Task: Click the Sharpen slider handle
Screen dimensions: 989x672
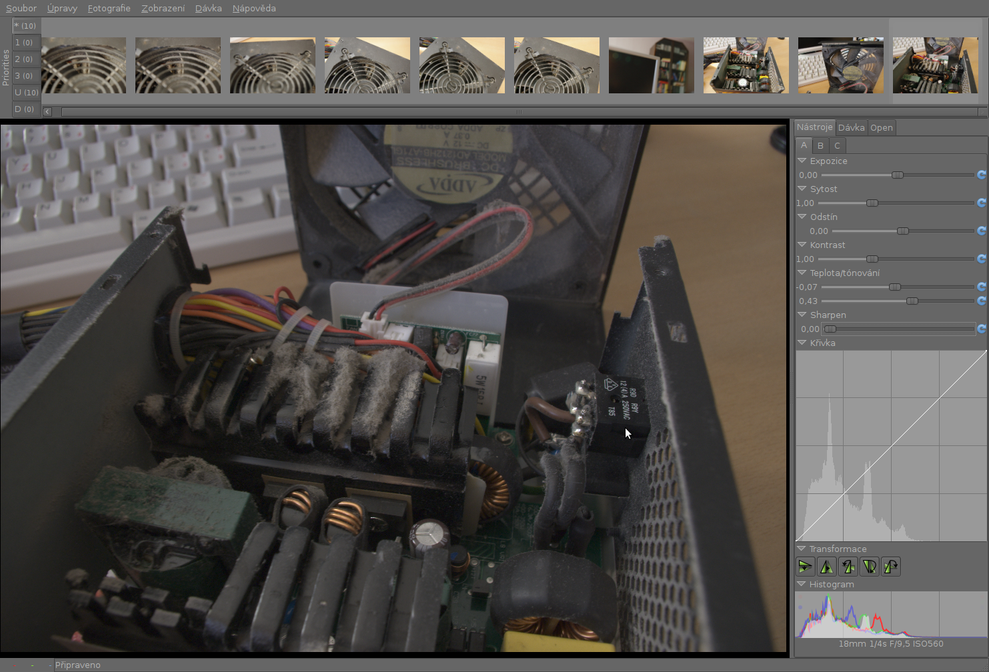Action: [830, 329]
